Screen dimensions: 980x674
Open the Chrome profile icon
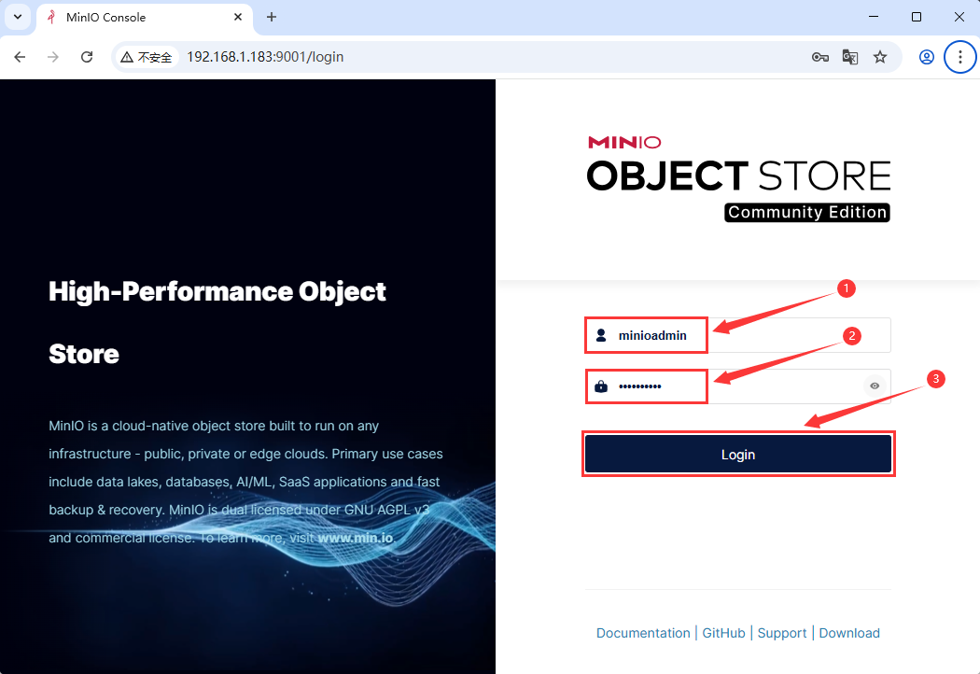click(x=926, y=57)
